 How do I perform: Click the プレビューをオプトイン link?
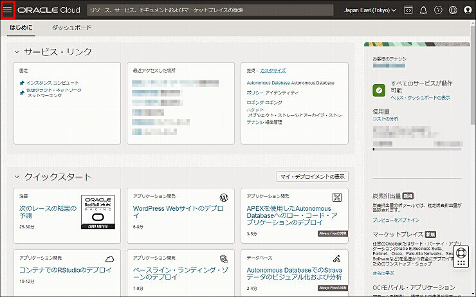pos(396,220)
